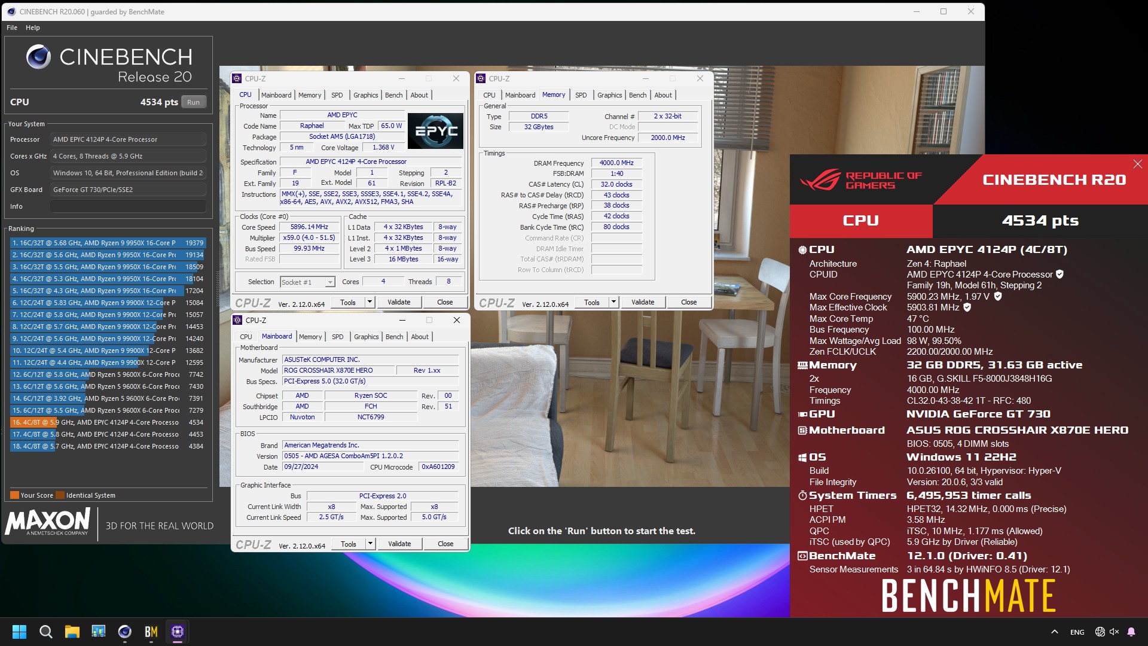Click System Timers clock icon
The height and width of the screenshot is (646, 1148).
[802, 495]
